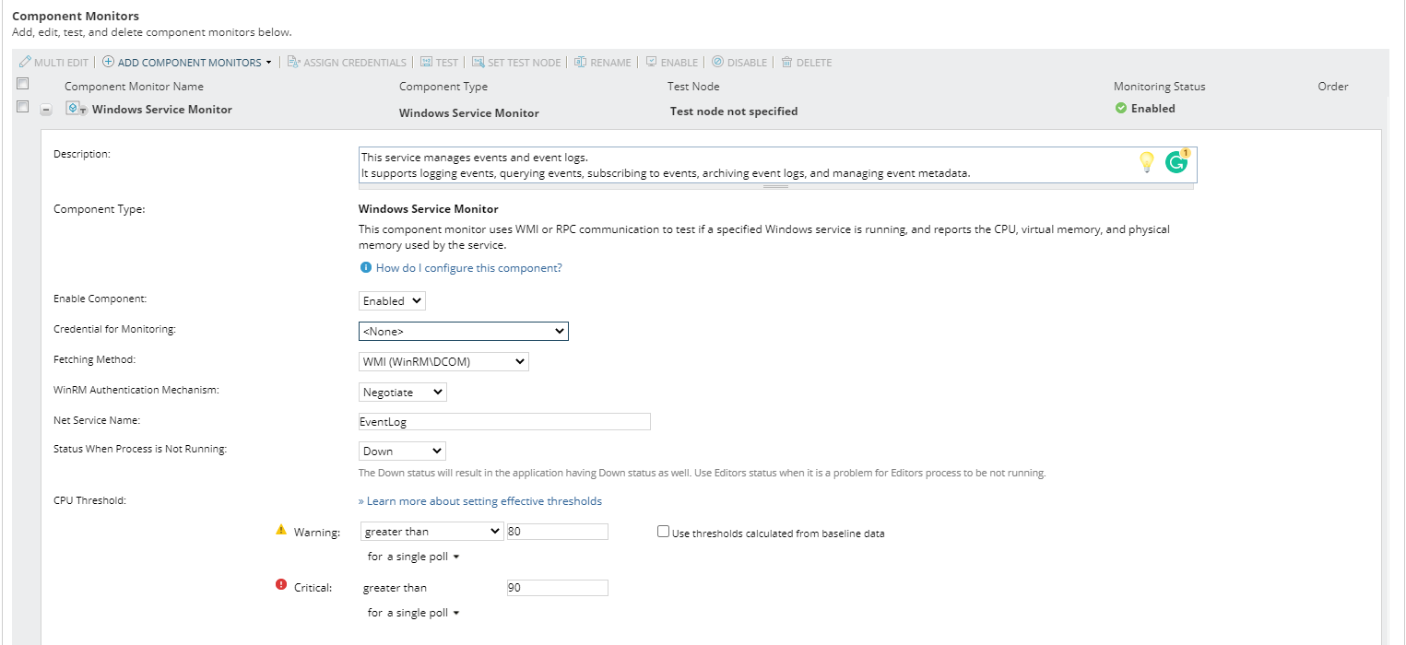Click the Set Test Node icon
This screenshot has width=1406, height=645.
point(478,63)
